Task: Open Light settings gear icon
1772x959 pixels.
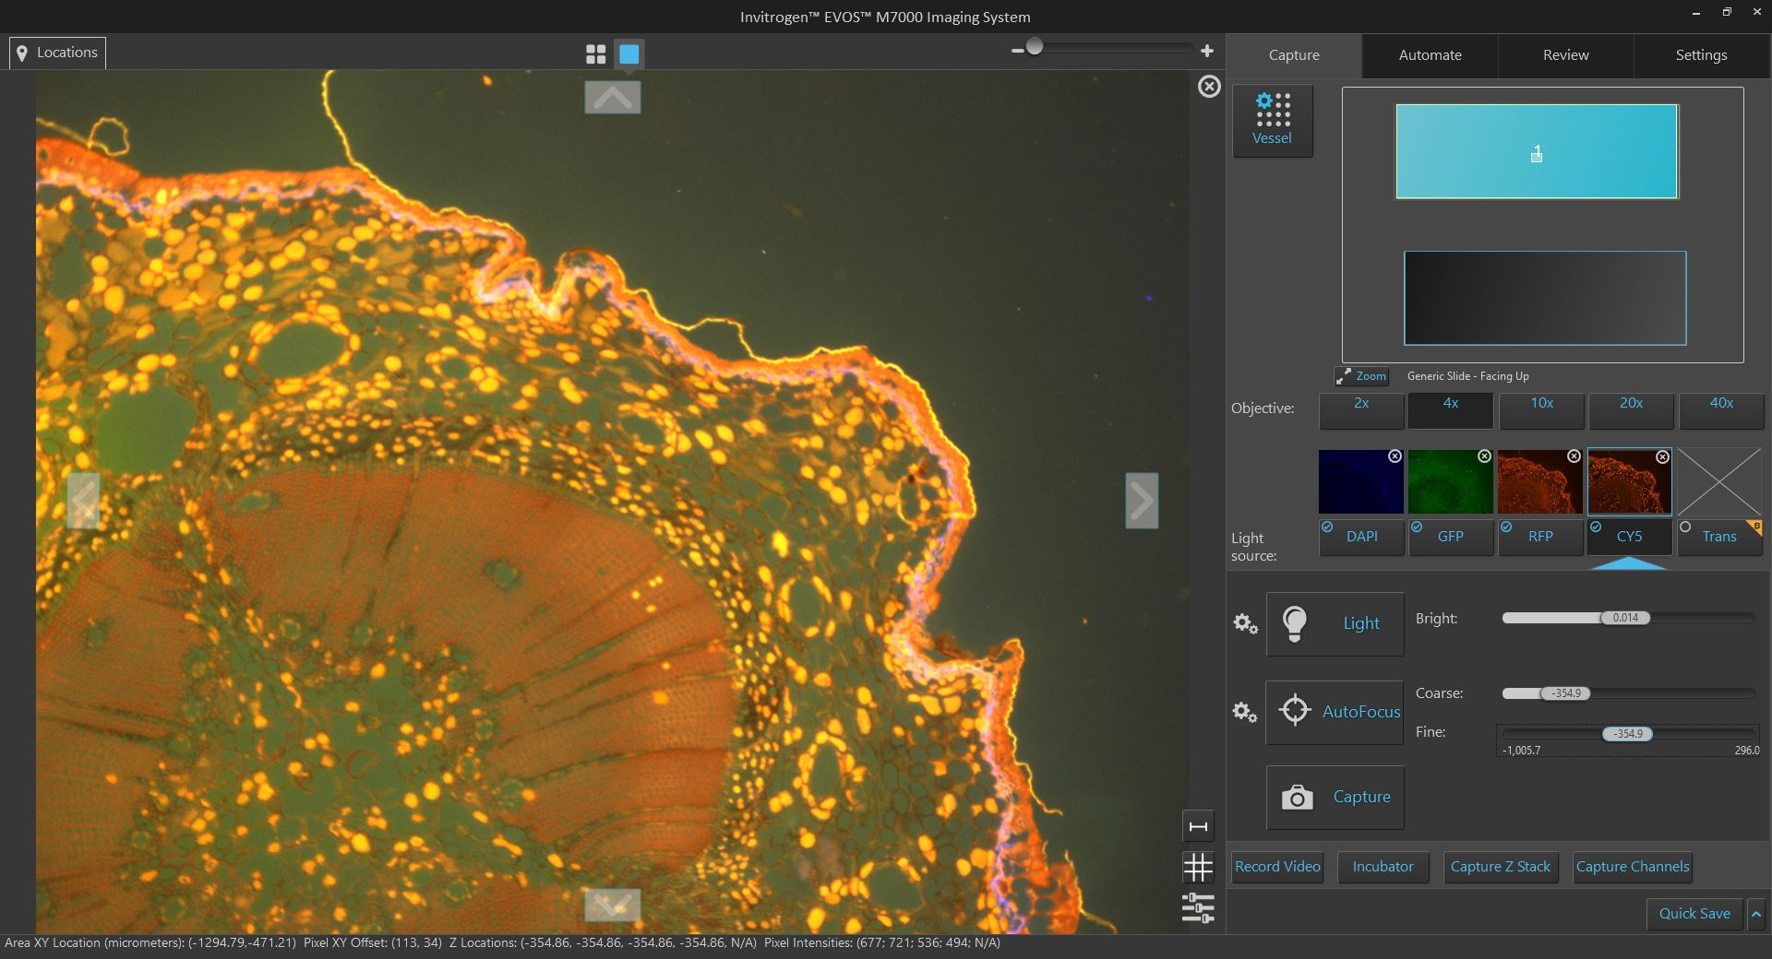Action: coord(1245,624)
